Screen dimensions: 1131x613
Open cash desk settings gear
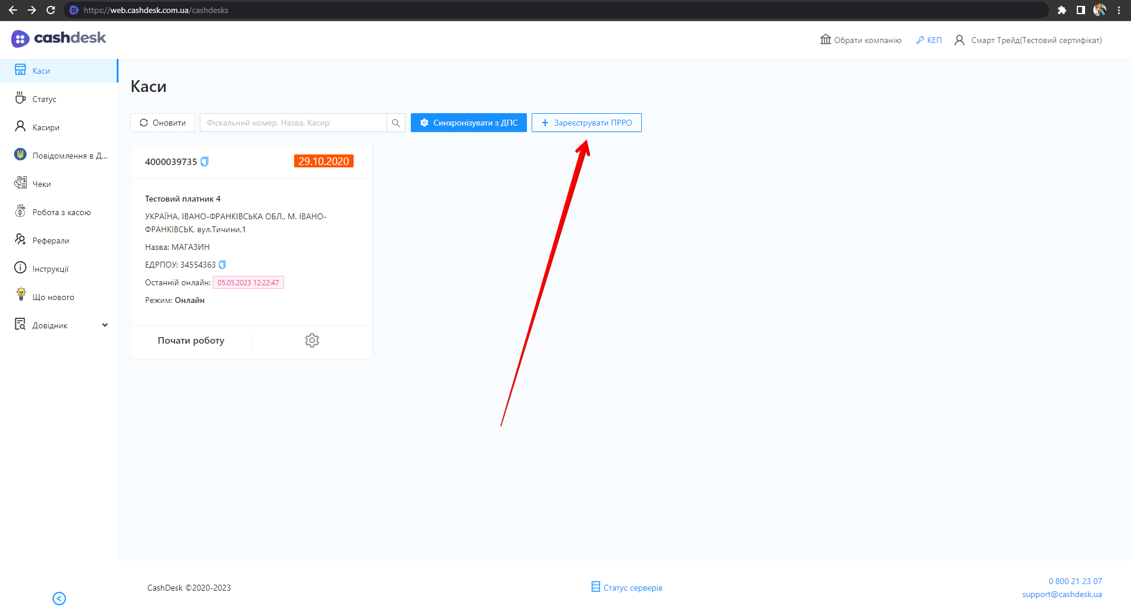pos(312,340)
